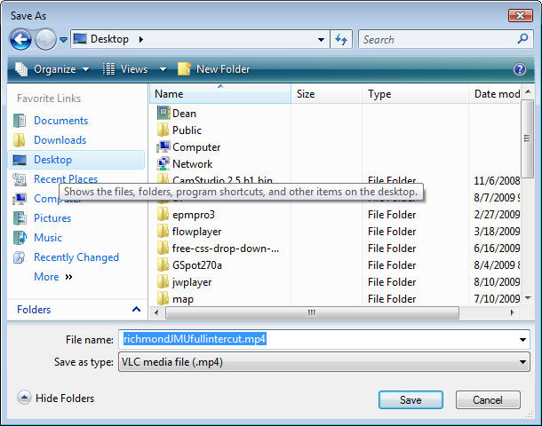
Task: Open the Network item in file list
Action: point(192,164)
